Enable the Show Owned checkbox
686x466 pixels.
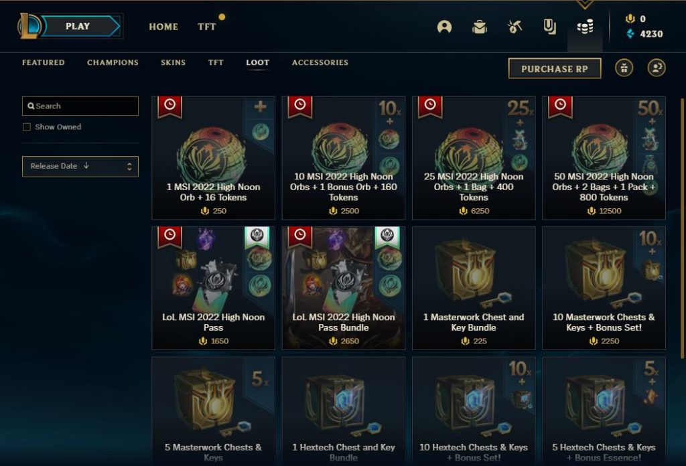[x=27, y=127]
